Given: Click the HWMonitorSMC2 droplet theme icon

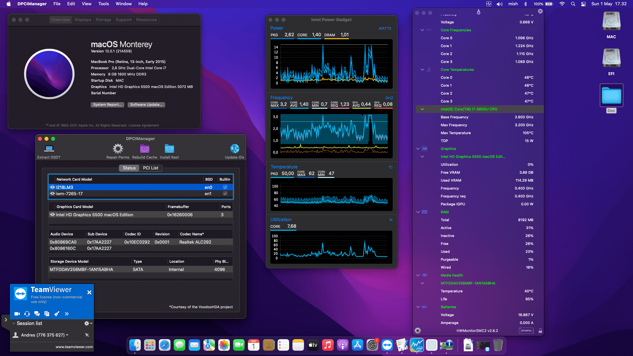Looking at the screenshot, I should [478, 12].
